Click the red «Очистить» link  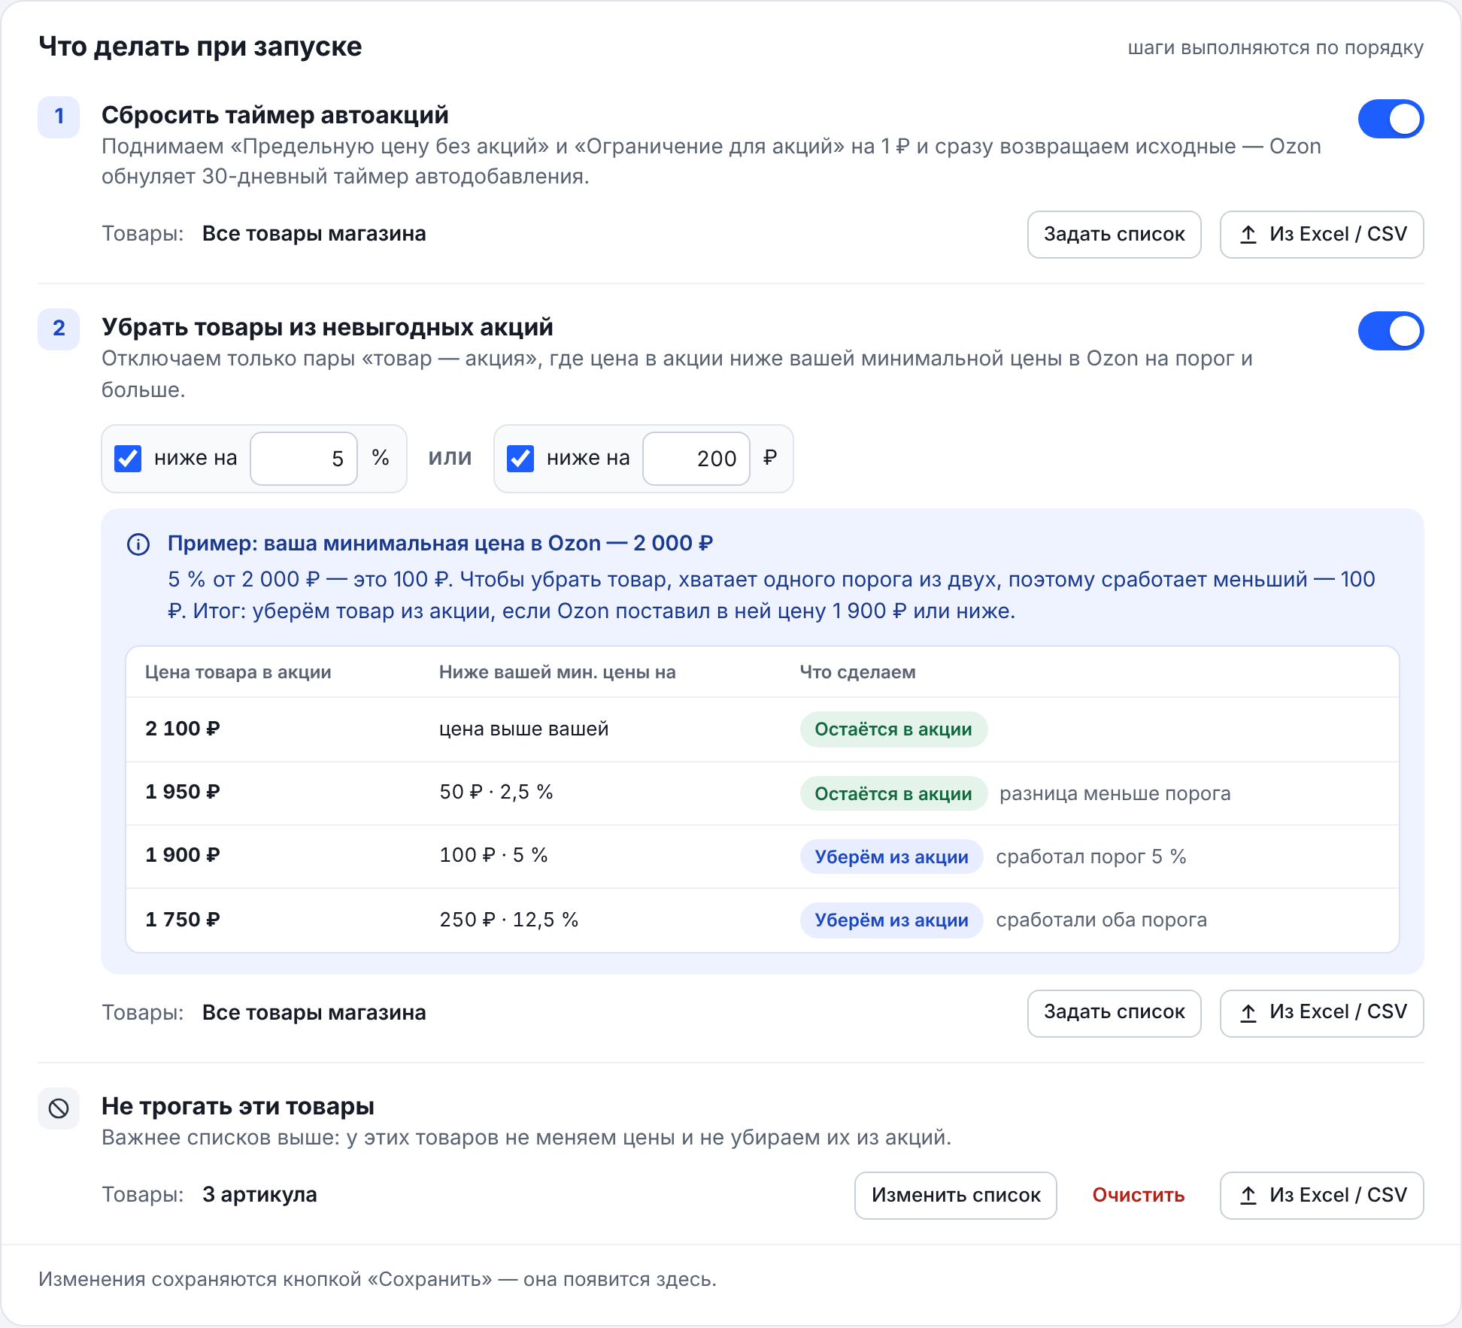[x=1138, y=1195]
